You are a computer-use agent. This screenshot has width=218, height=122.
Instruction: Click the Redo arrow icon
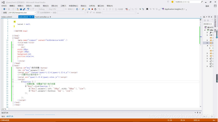click(x=33, y=9)
